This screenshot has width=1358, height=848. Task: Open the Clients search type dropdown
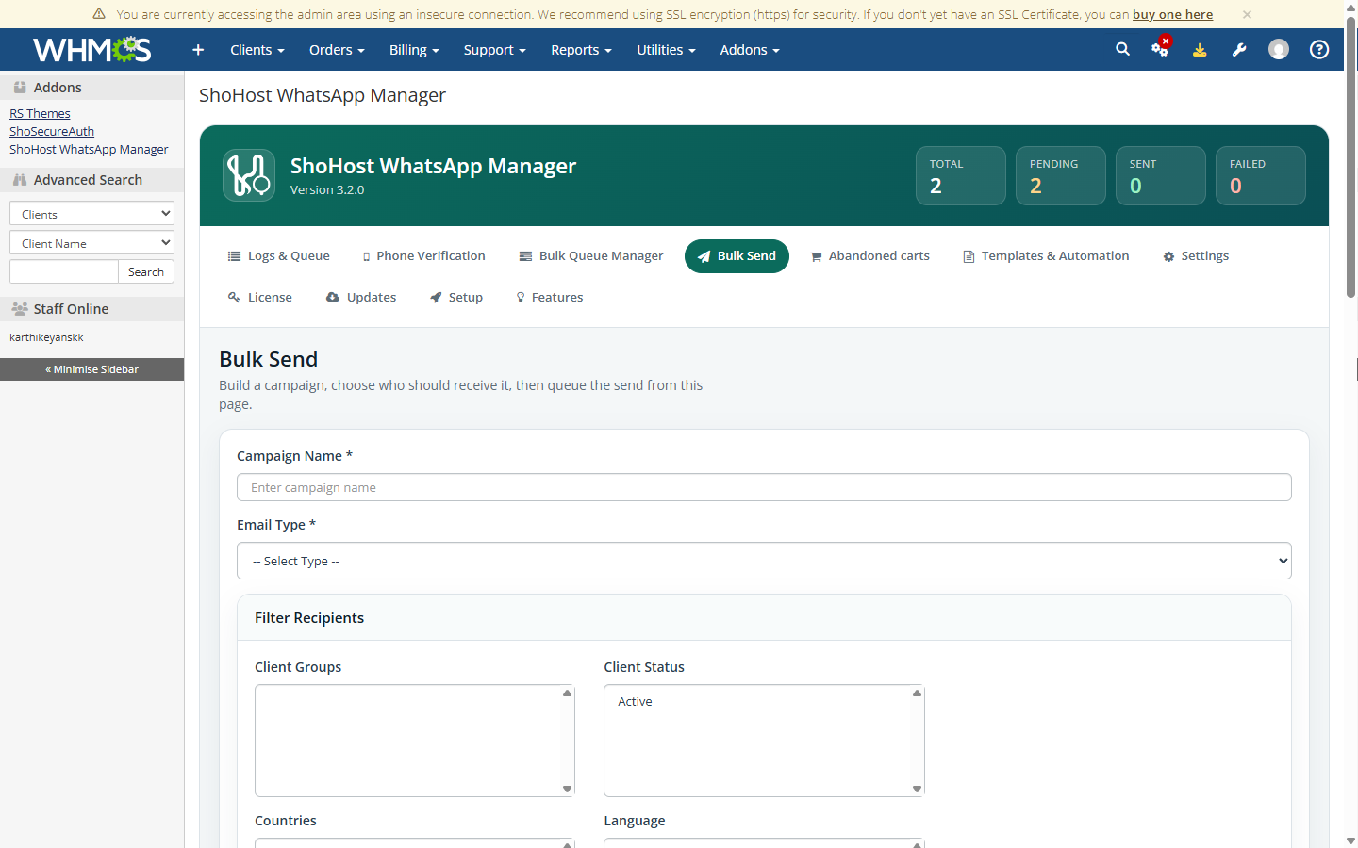91,214
